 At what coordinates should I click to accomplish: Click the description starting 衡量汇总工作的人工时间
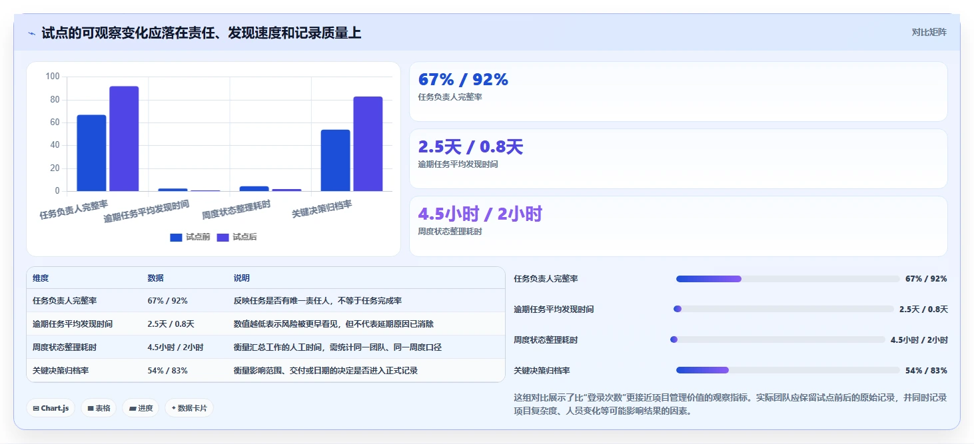pos(337,347)
